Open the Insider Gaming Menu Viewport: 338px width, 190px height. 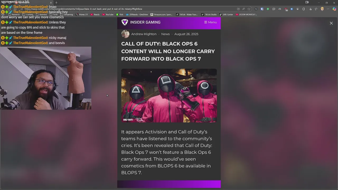(x=210, y=22)
